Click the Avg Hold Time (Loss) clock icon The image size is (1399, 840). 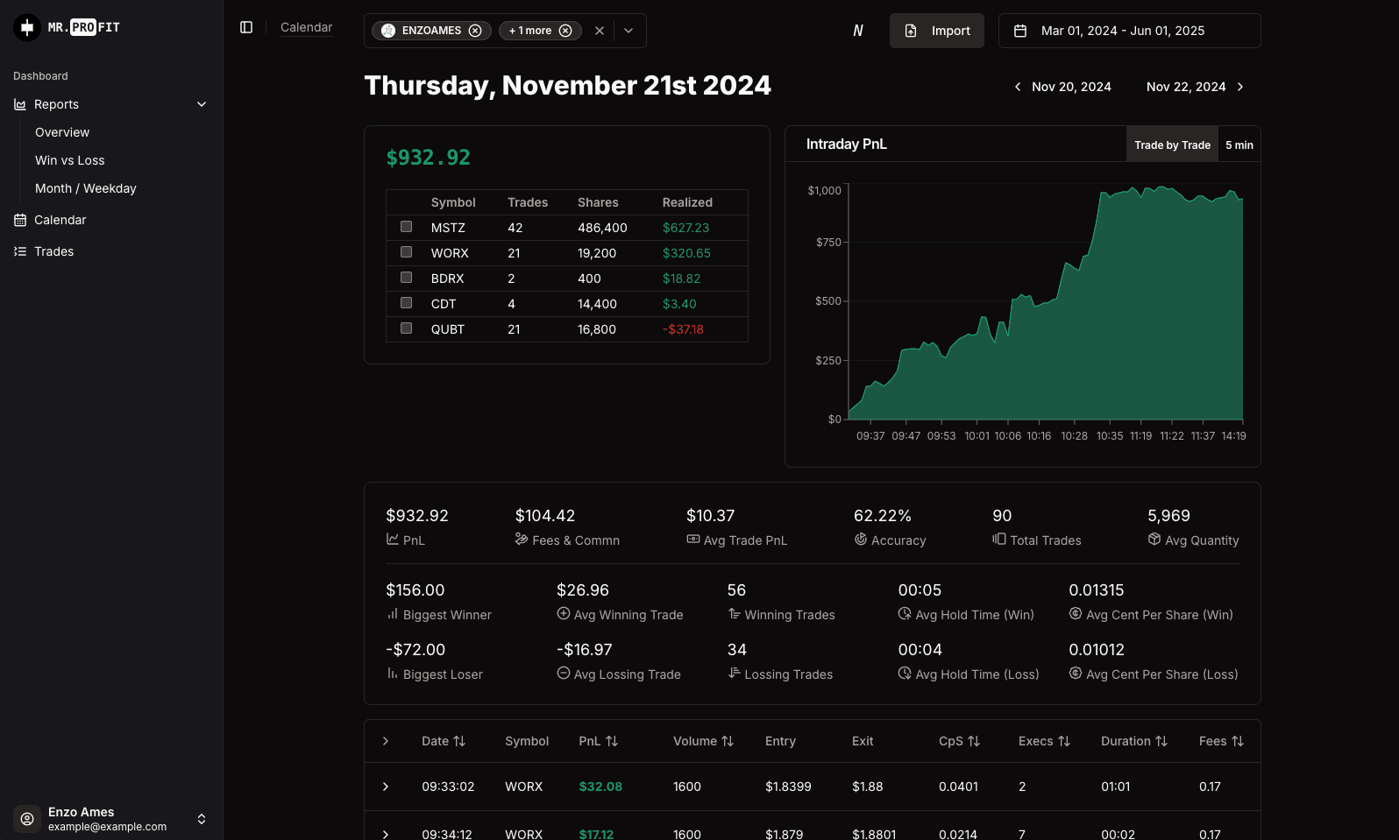[905, 674]
